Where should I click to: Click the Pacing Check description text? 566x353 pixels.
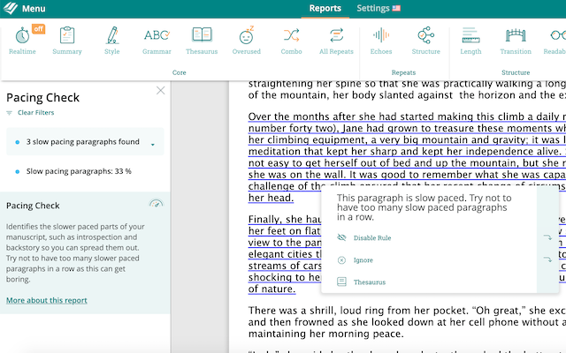click(75, 253)
